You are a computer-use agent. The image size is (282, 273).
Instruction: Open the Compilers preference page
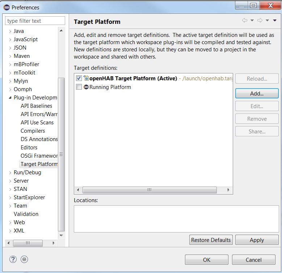pos(33,131)
